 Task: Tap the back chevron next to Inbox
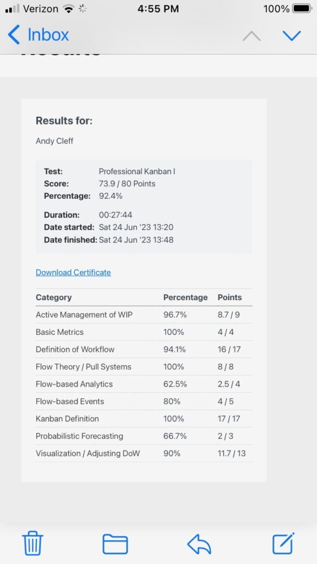[14, 35]
